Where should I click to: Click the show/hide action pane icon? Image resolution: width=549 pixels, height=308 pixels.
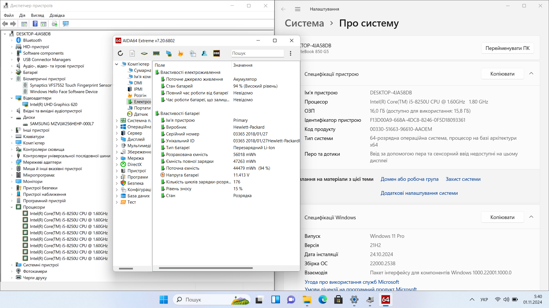[x=43, y=24]
